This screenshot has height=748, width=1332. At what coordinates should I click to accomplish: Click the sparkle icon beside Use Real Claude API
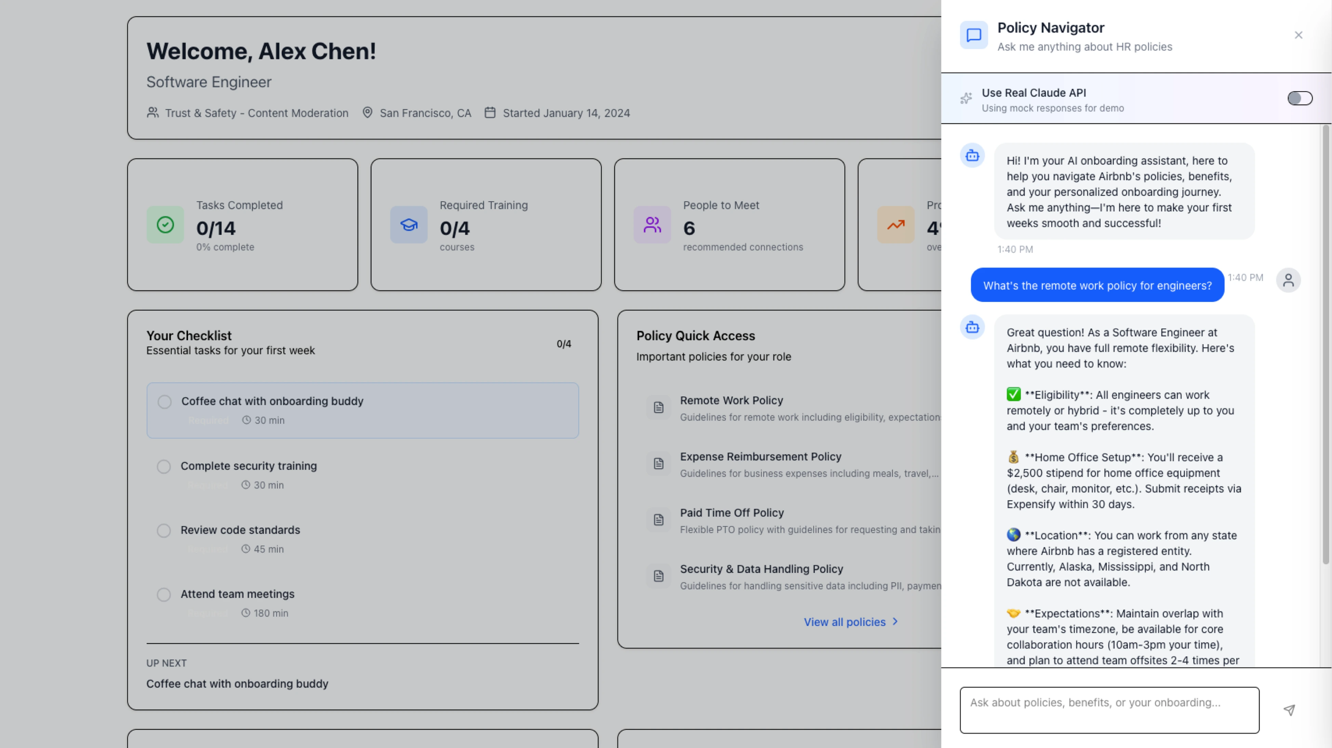(966, 98)
